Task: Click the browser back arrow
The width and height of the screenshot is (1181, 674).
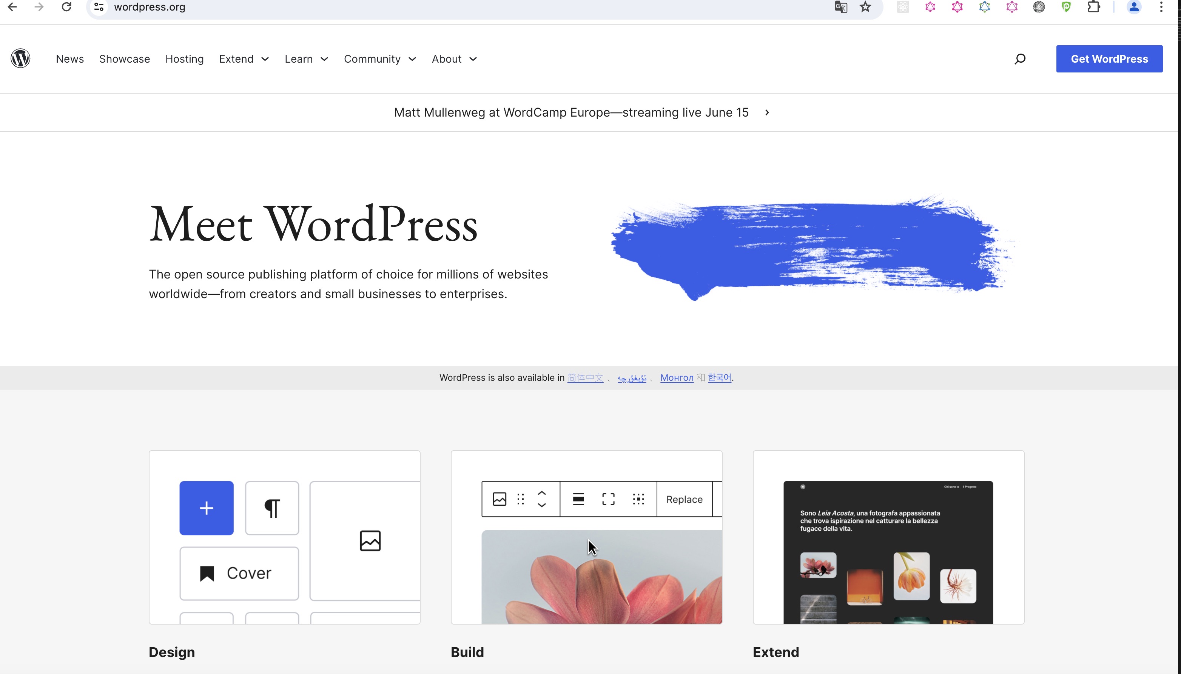Action: coord(12,7)
